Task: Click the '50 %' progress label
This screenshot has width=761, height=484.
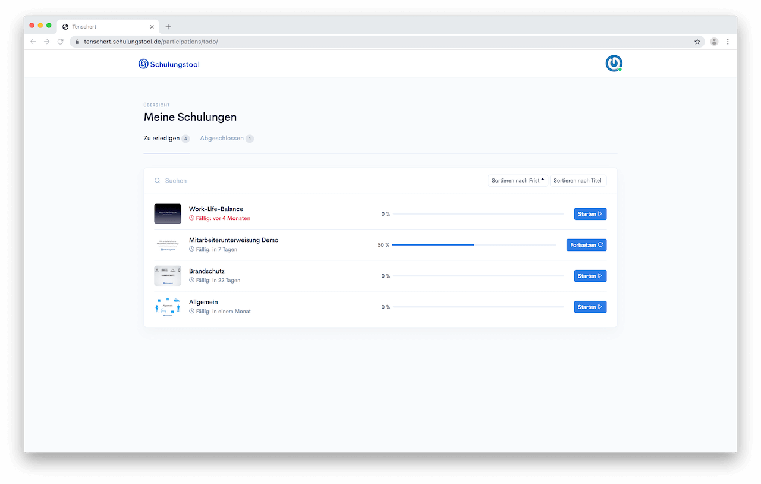Action: pyautogui.click(x=383, y=245)
